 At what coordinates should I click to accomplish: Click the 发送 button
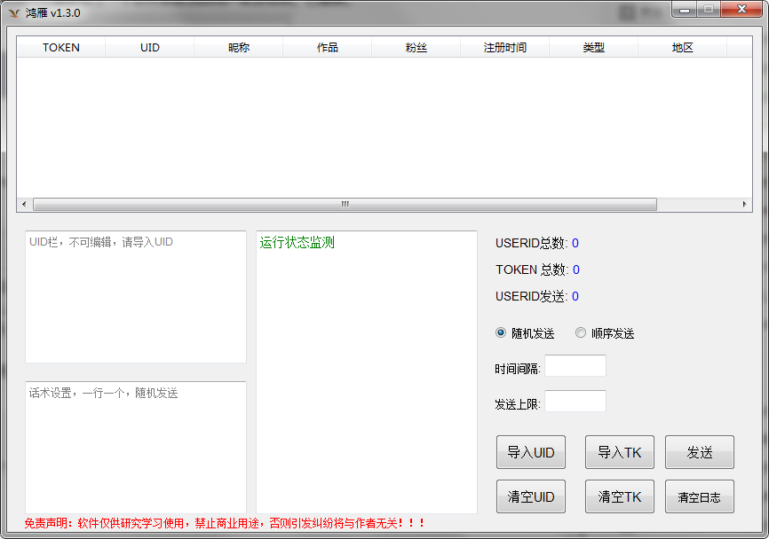699,452
